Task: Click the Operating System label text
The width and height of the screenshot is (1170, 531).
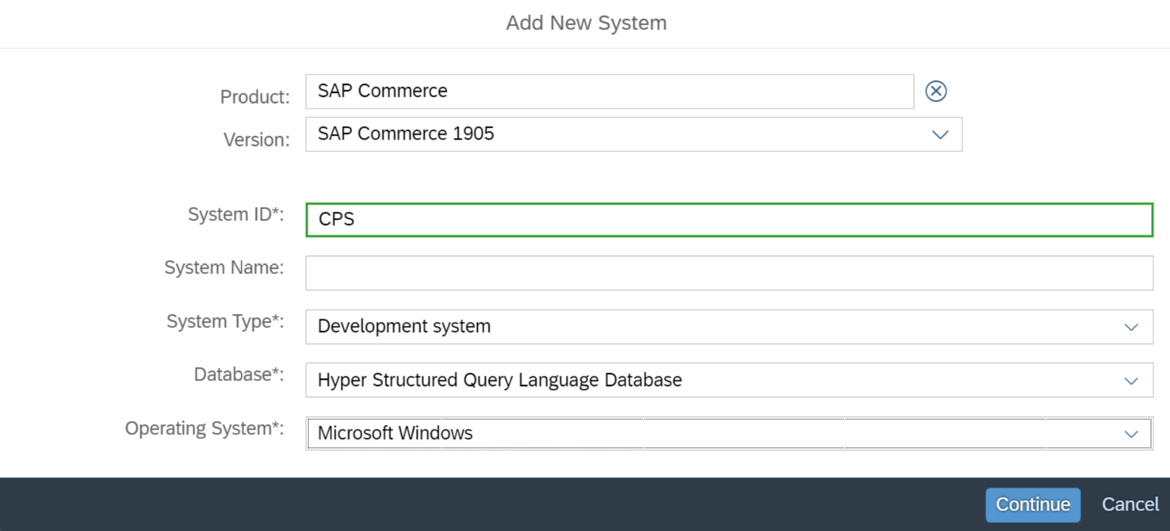Action: coord(204,429)
